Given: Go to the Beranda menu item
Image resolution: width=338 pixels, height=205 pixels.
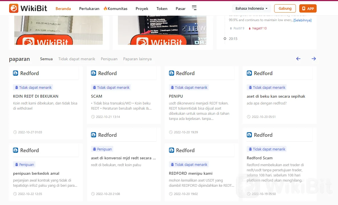Looking at the screenshot, I should pyautogui.click(x=63, y=9).
